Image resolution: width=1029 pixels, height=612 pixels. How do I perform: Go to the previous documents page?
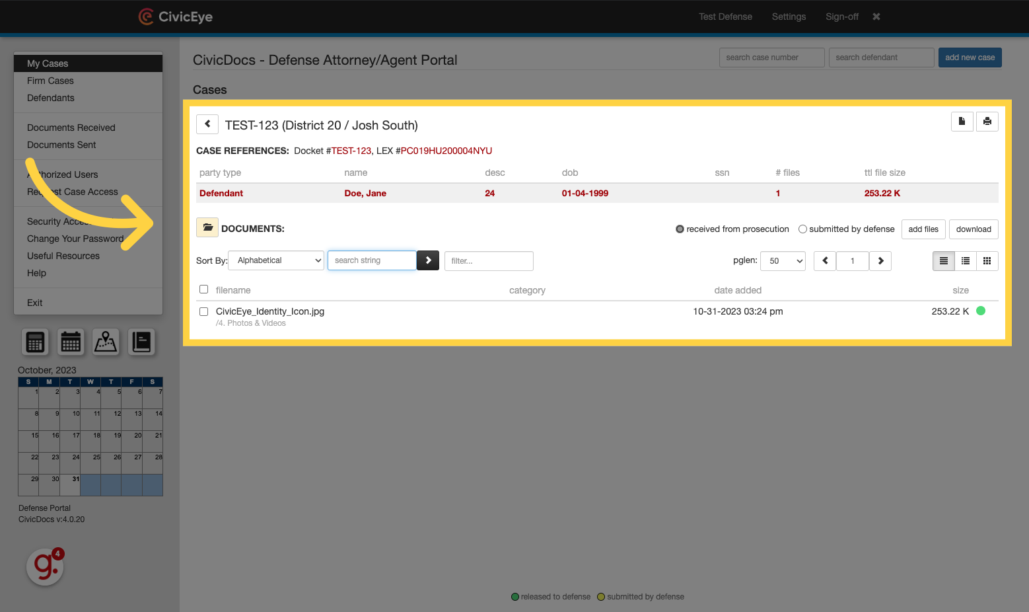pos(825,261)
